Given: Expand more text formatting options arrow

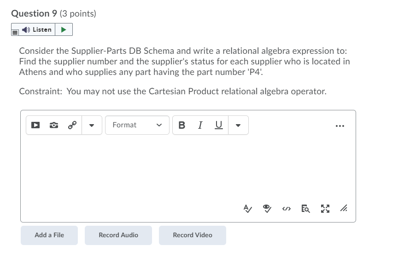Looking at the screenshot, I should 240,125.
